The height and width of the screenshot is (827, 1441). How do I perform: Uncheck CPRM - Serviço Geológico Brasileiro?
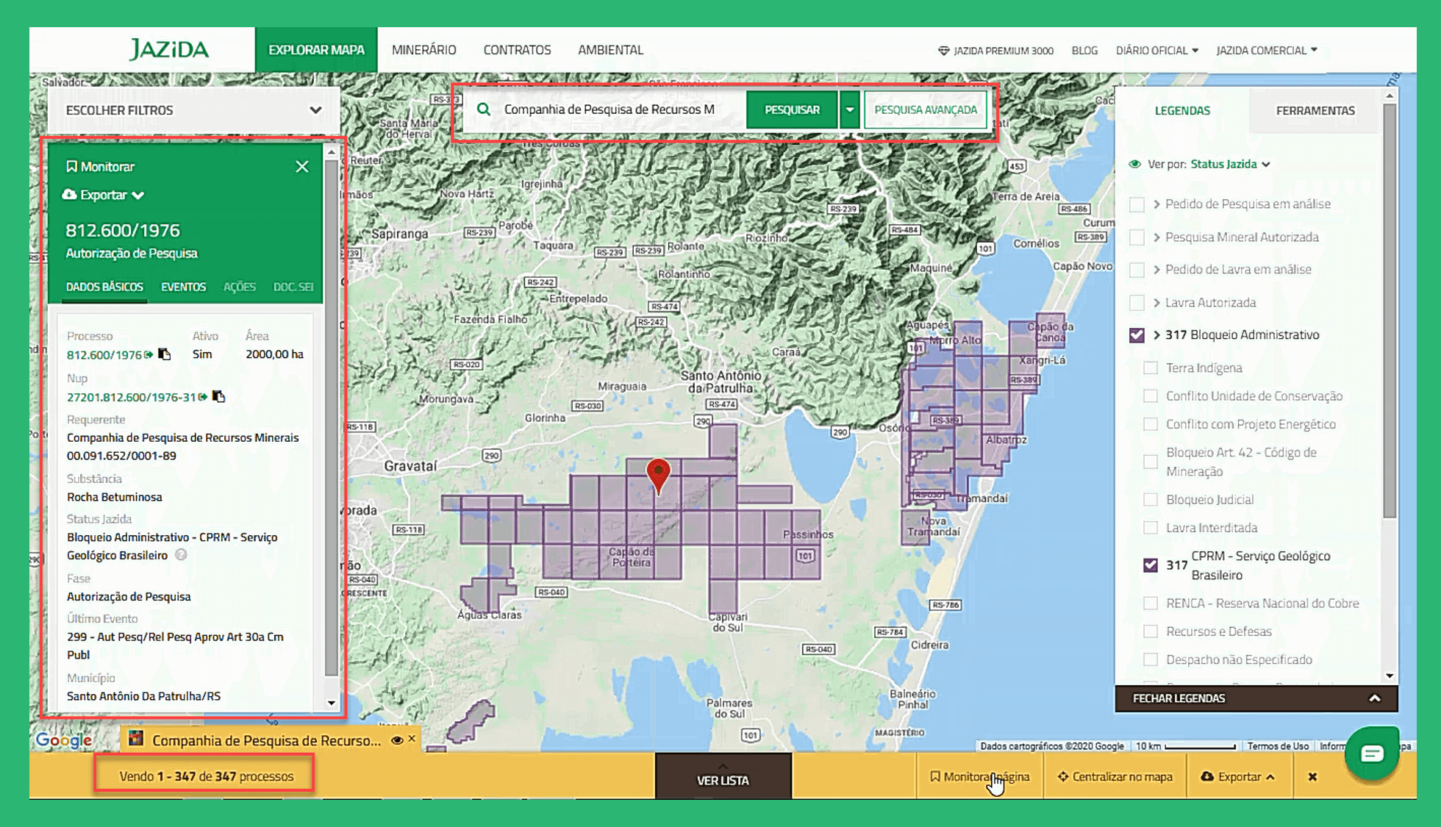1151,565
